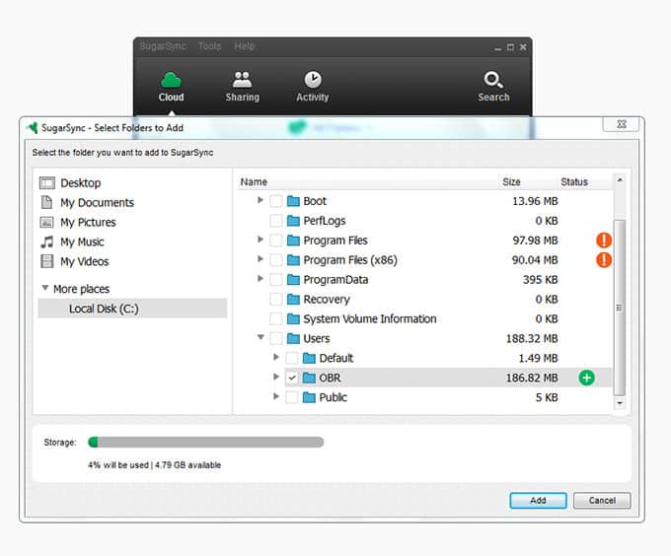
Task: Check the System Volume Information checkbox
Action: pyautogui.click(x=276, y=318)
